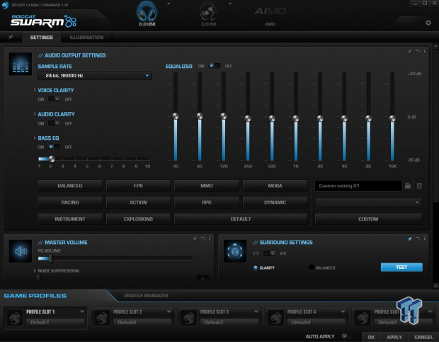Image resolution: width=439 pixels, height=342 pixels.
Task: Delete custom equalizer setting trash icon
Action: [x=419, y=186]
